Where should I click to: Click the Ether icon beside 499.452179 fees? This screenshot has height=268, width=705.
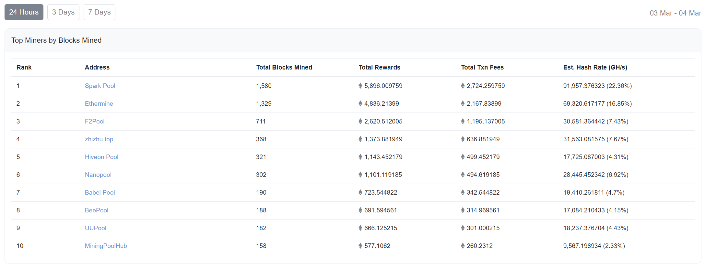463,157
